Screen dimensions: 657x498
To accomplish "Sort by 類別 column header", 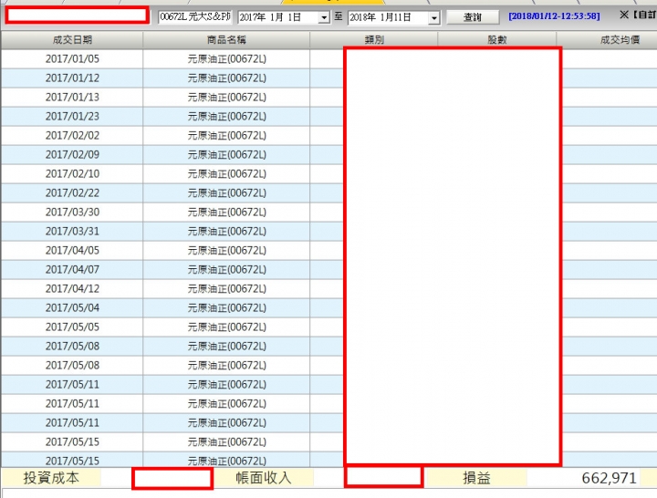I will pyautogui.click(x=374, y=40).
